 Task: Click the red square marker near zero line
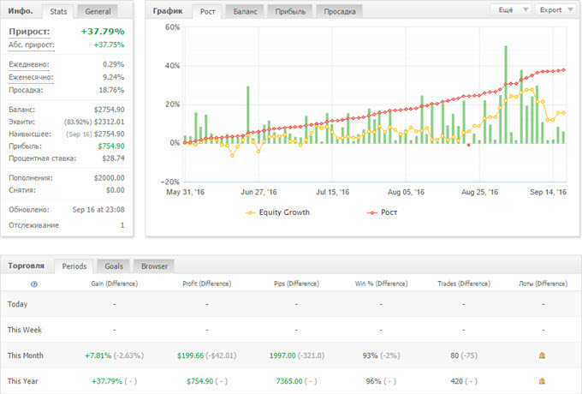(x=468, y=146)
